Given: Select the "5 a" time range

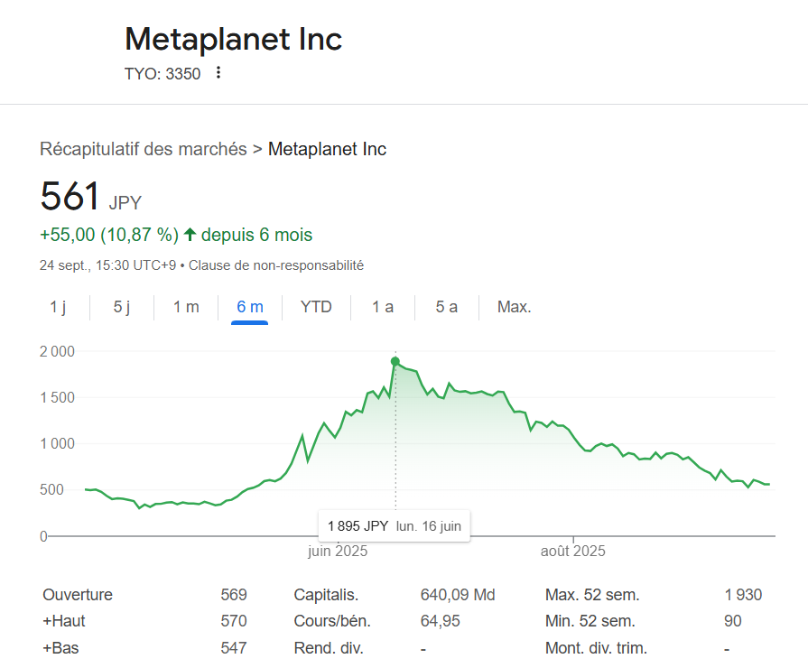Looking at the screenshot, I should [x=446, y=307].
